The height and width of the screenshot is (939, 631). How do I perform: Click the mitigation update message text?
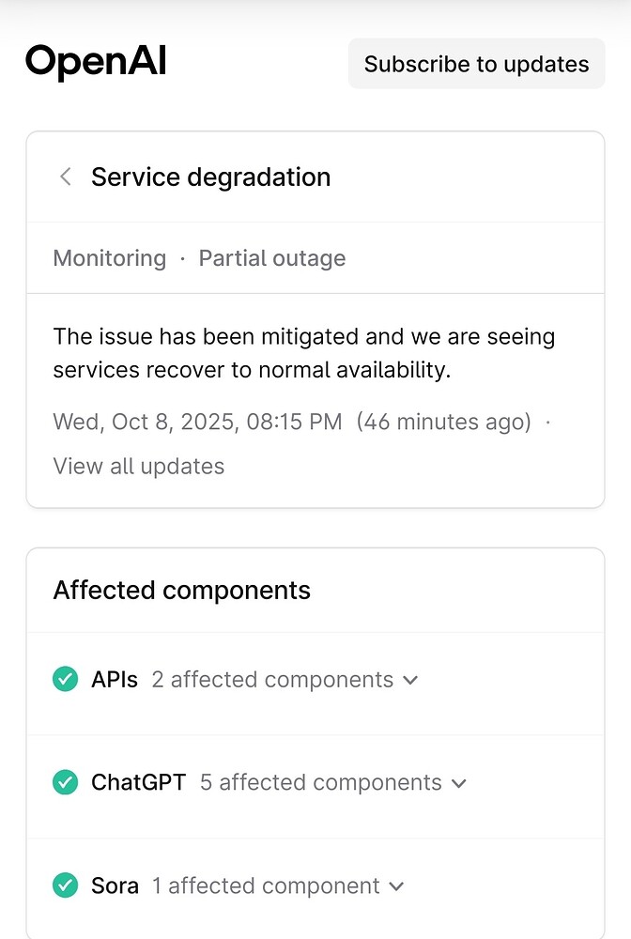[303, 352]
